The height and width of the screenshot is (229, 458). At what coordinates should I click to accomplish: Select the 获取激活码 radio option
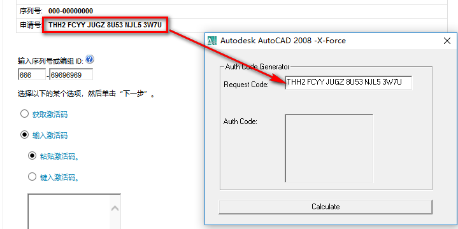pyautogui.click(x=24, y=114)
